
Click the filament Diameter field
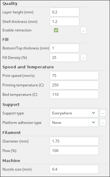(74, 141)
